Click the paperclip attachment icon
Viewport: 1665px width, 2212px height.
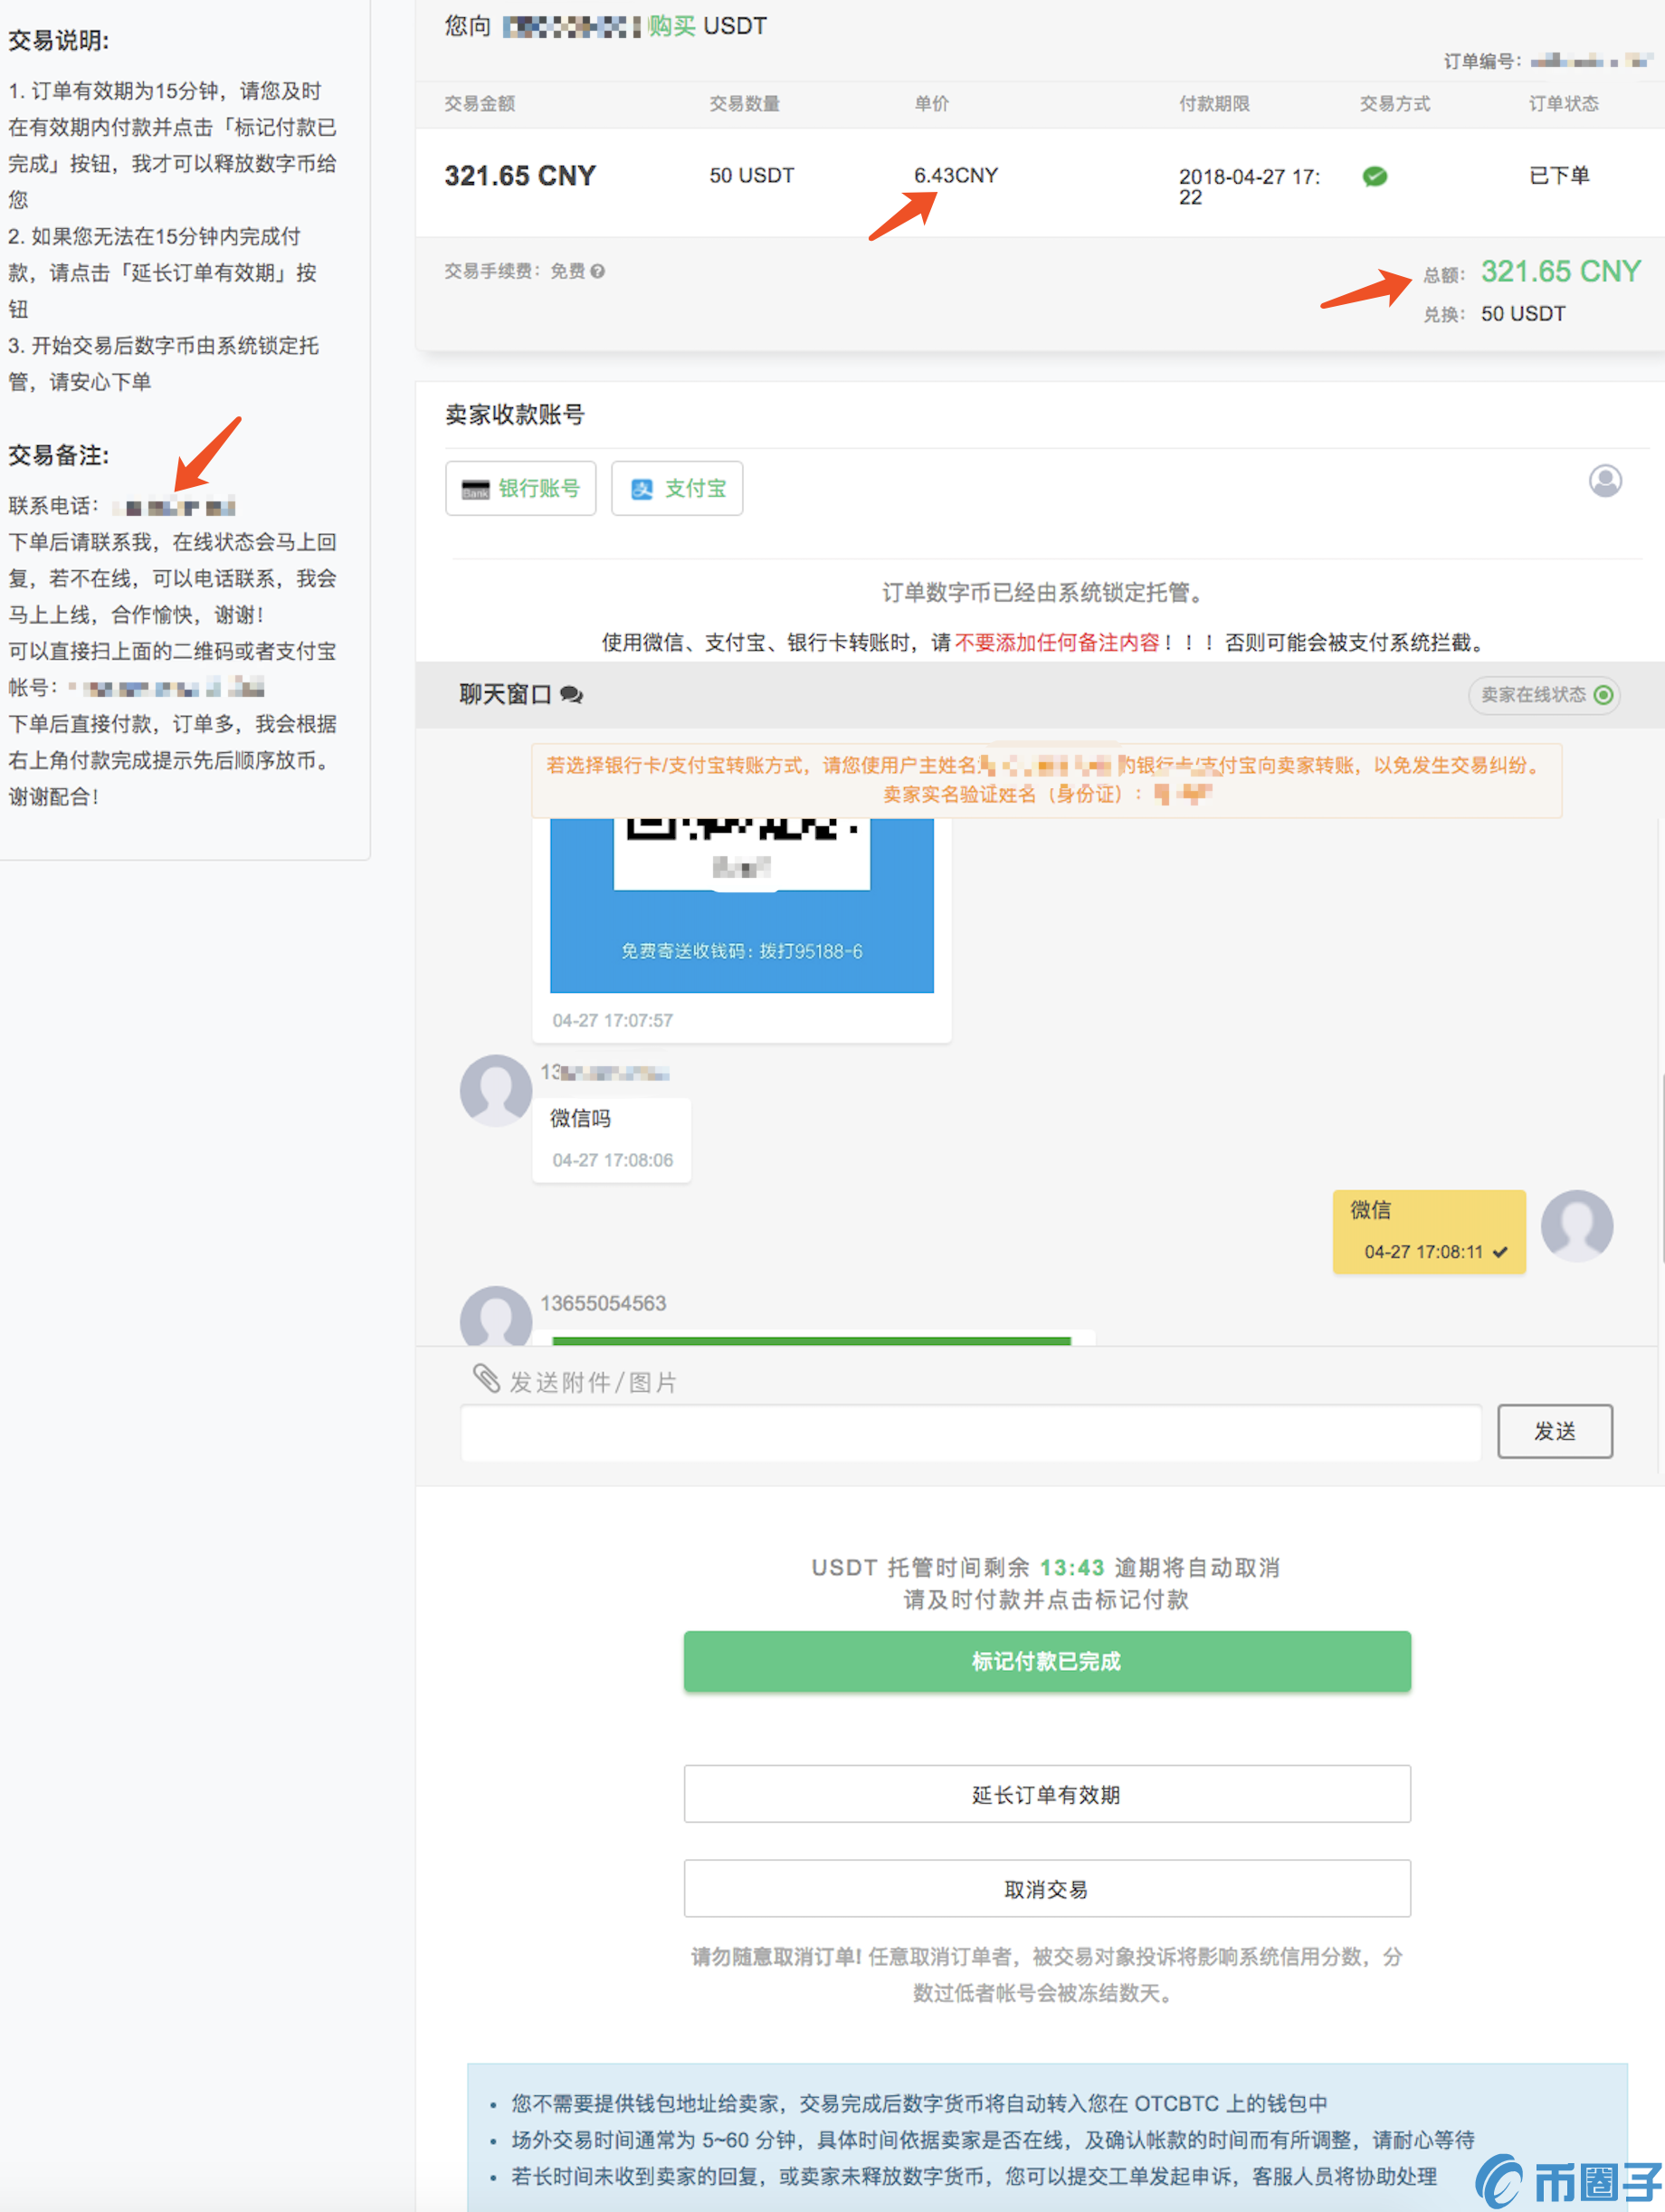pos(486,1379)
